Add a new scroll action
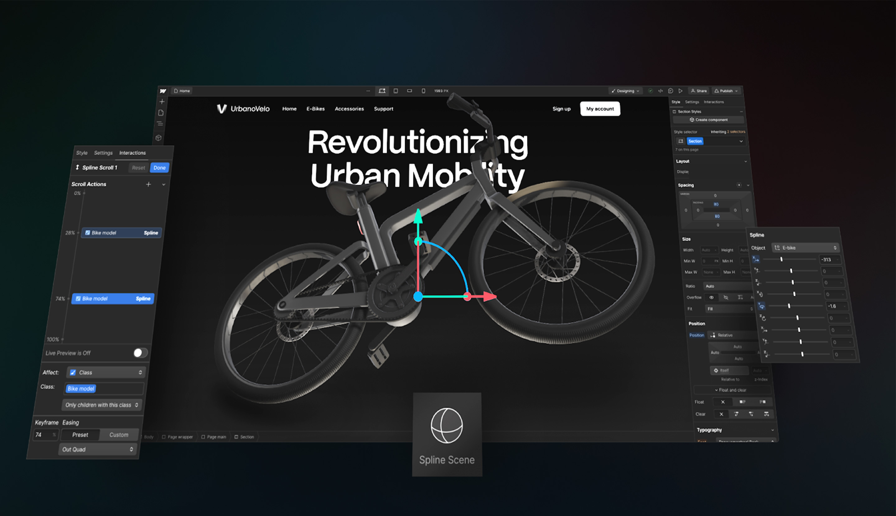896x516 pixels. point(148,184)
